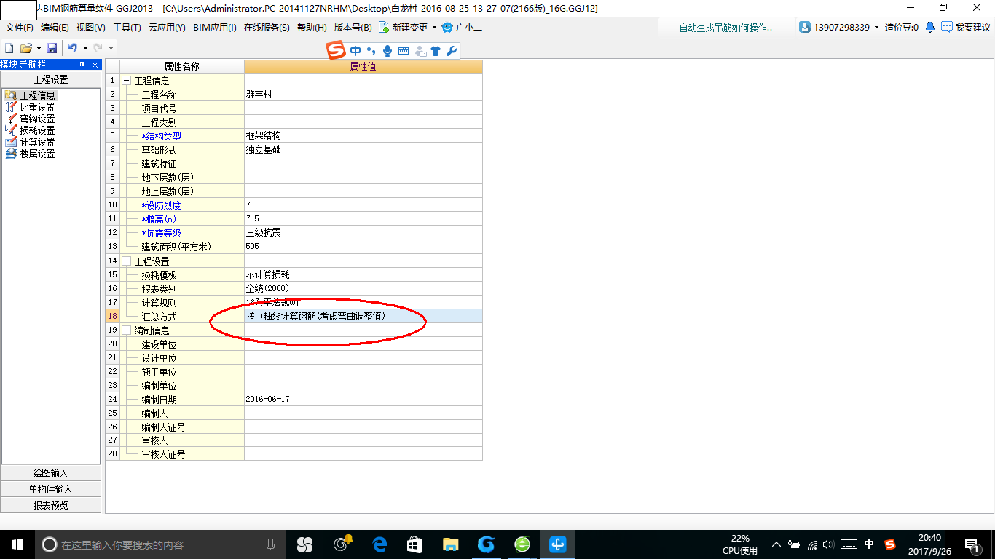
Task: Open the Sogou soft keyboard icon
Action: tap(404, 51)
